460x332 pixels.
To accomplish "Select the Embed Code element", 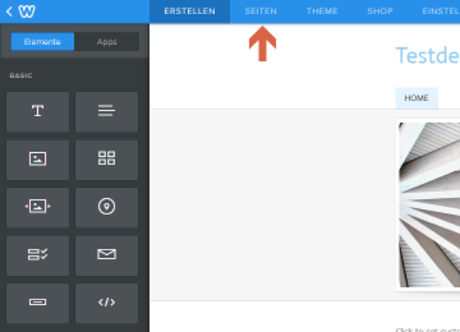I will (106, 303).
